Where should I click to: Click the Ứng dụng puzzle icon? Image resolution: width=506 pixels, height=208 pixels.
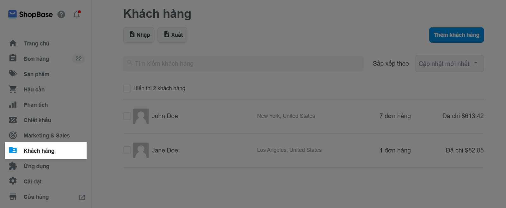tap(13, 166)
